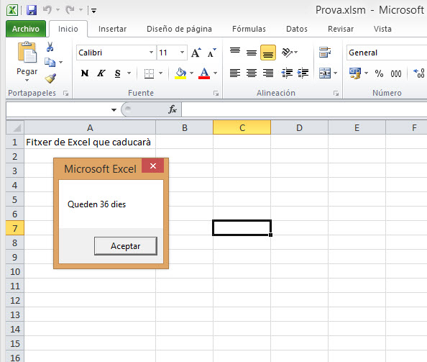The width and height of the screenshot is (427, 362).
Task: Click the decrease indent icon
Action: pyautogui.click(x=287, y=73)
